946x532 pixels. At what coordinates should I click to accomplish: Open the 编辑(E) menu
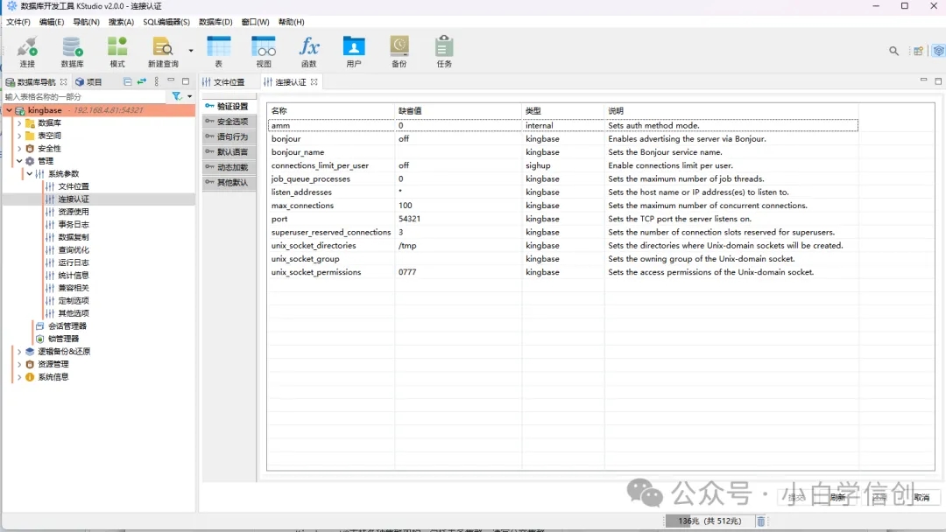[x=52, y=22]
